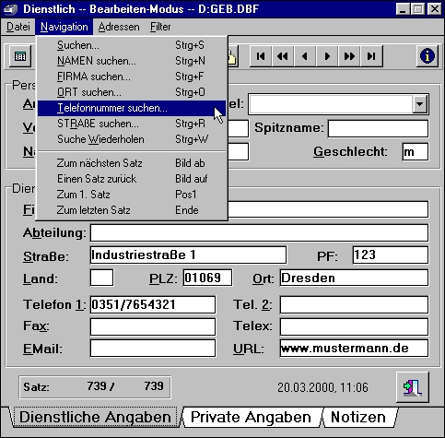Switch to Private Angaben tab
This screenshot has height=438, width=445.
(251, 418)
